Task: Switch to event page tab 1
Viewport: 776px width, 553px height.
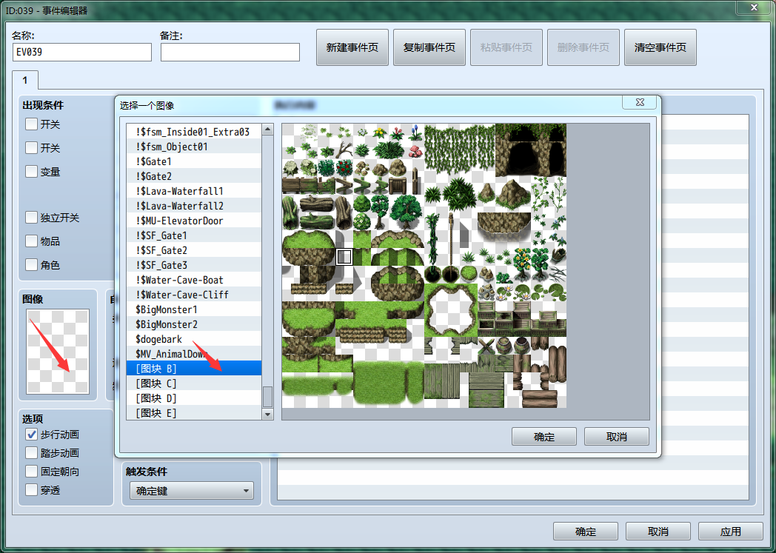Action: pyautogui.click(x=24, y=80)
